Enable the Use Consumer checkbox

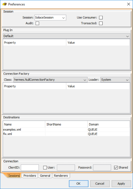coord(101,17)
